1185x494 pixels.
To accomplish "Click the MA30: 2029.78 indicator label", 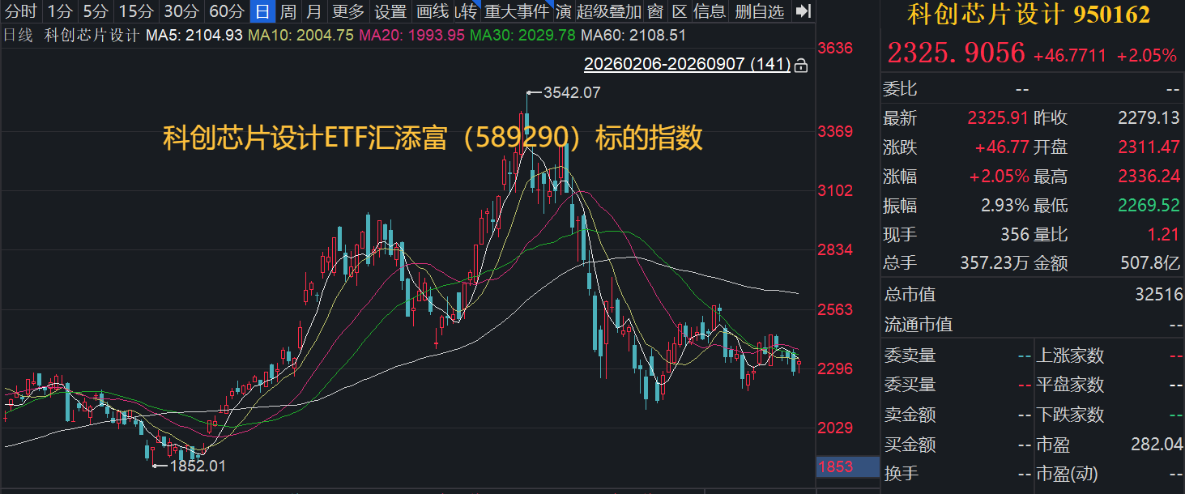I will tap(522, 35).
